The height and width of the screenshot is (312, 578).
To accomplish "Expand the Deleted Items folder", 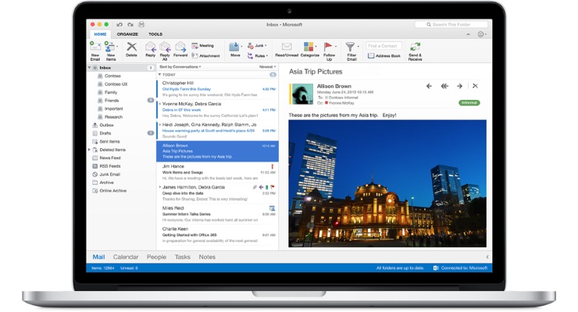I will point(89,149).
